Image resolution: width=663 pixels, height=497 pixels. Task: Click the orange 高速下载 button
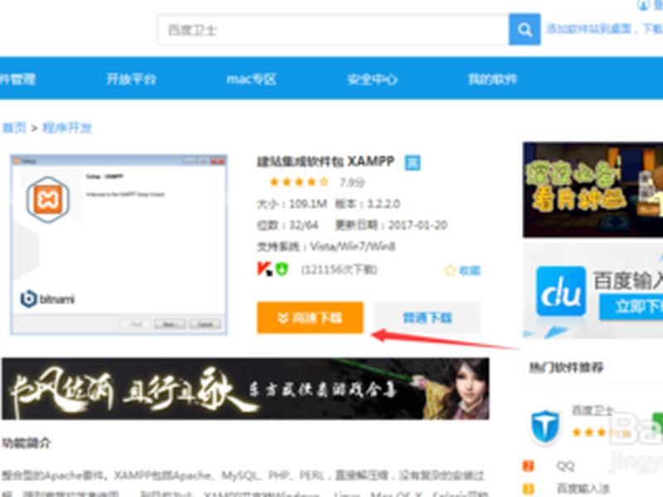tap(310, 317)
